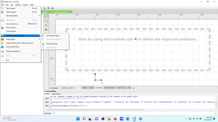218x122 pixels.
Task: Open File Explorer from taskbar
Action: (109, 119)
